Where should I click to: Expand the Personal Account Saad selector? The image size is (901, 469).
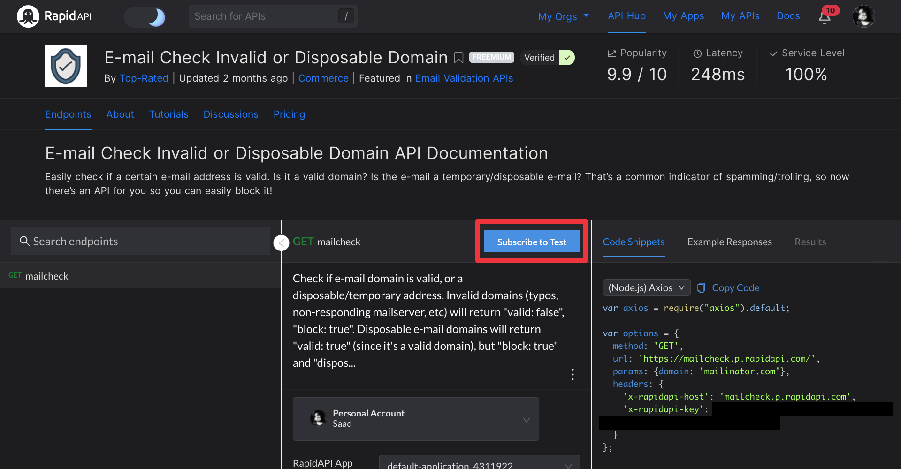coord(416,419)
